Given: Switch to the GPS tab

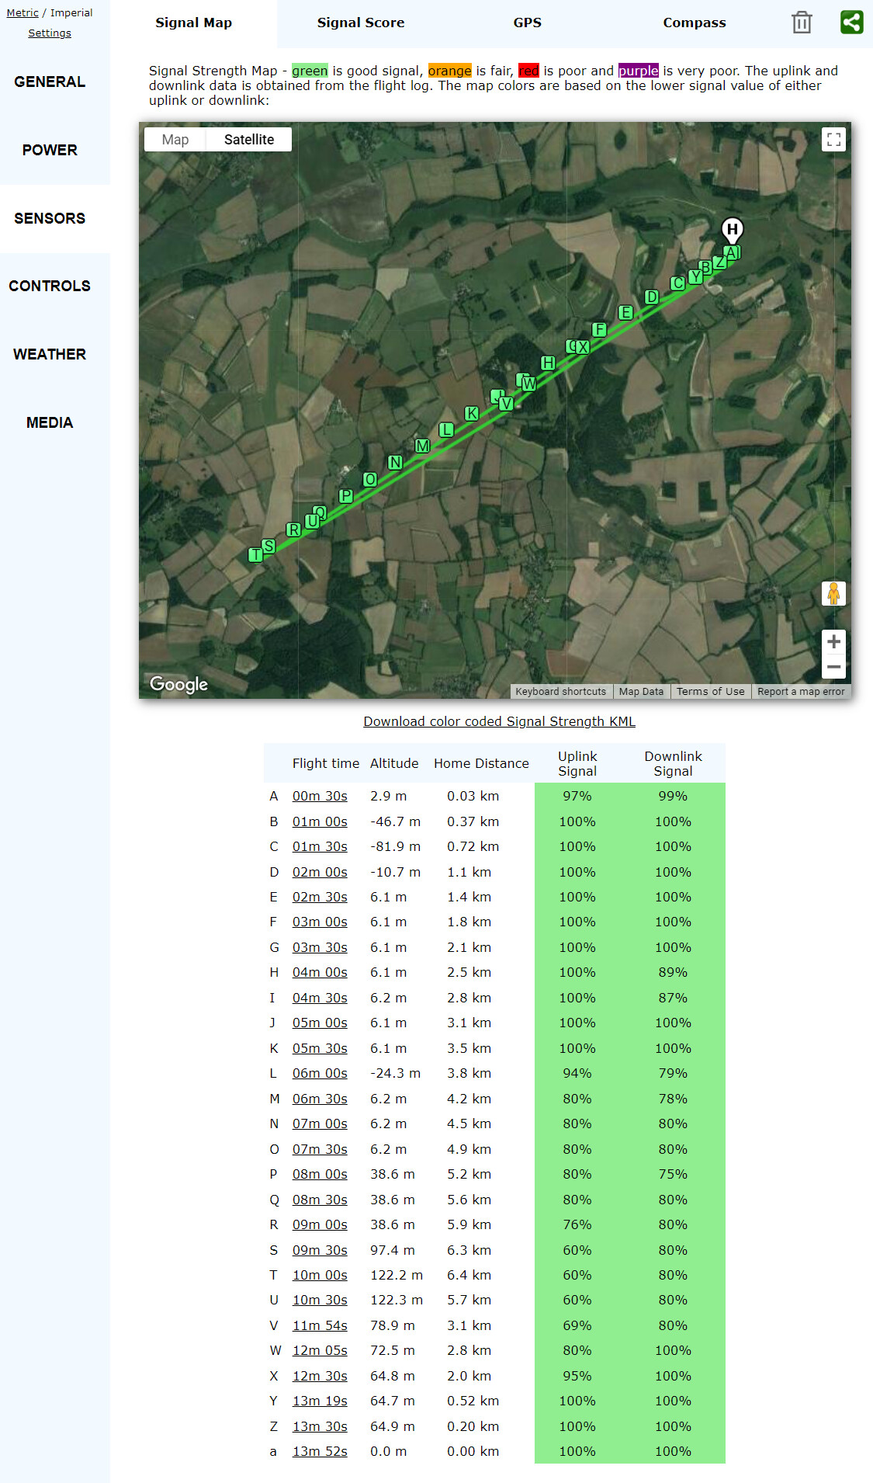Looking at the screenshot, I should click(x=527, y=23).
